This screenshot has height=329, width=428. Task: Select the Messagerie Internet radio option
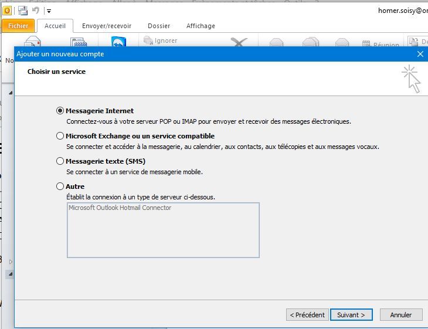click(x=60, y=110)
